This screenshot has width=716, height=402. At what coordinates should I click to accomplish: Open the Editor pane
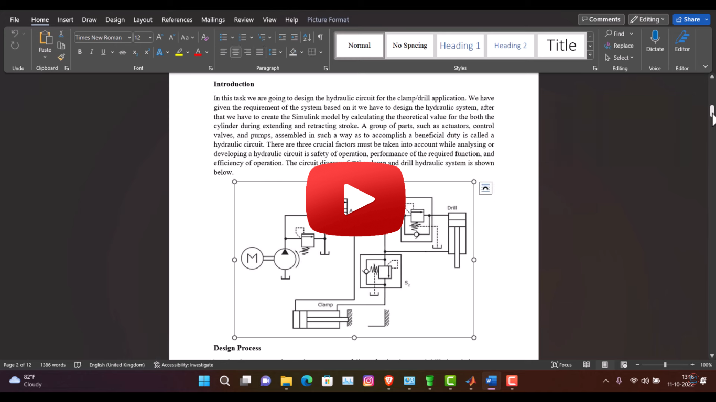(x=682, y=41)
